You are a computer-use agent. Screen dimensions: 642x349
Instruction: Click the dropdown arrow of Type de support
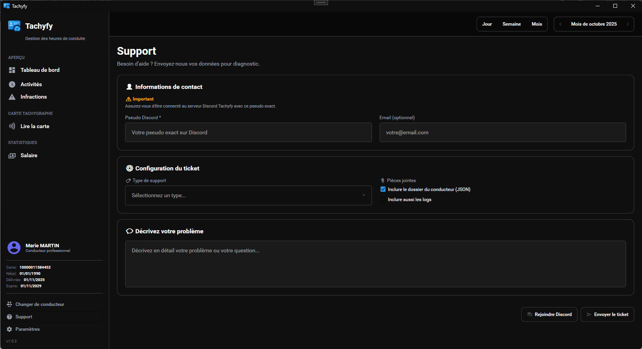pos(364,195)
